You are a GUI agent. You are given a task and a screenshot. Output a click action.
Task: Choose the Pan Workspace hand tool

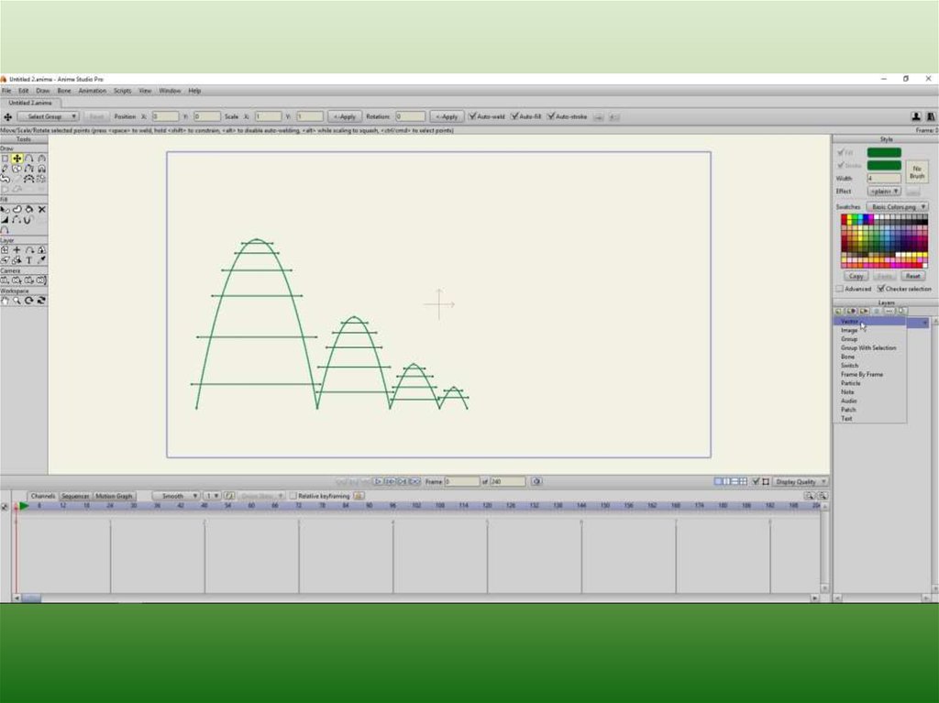(x=6, y=300)
